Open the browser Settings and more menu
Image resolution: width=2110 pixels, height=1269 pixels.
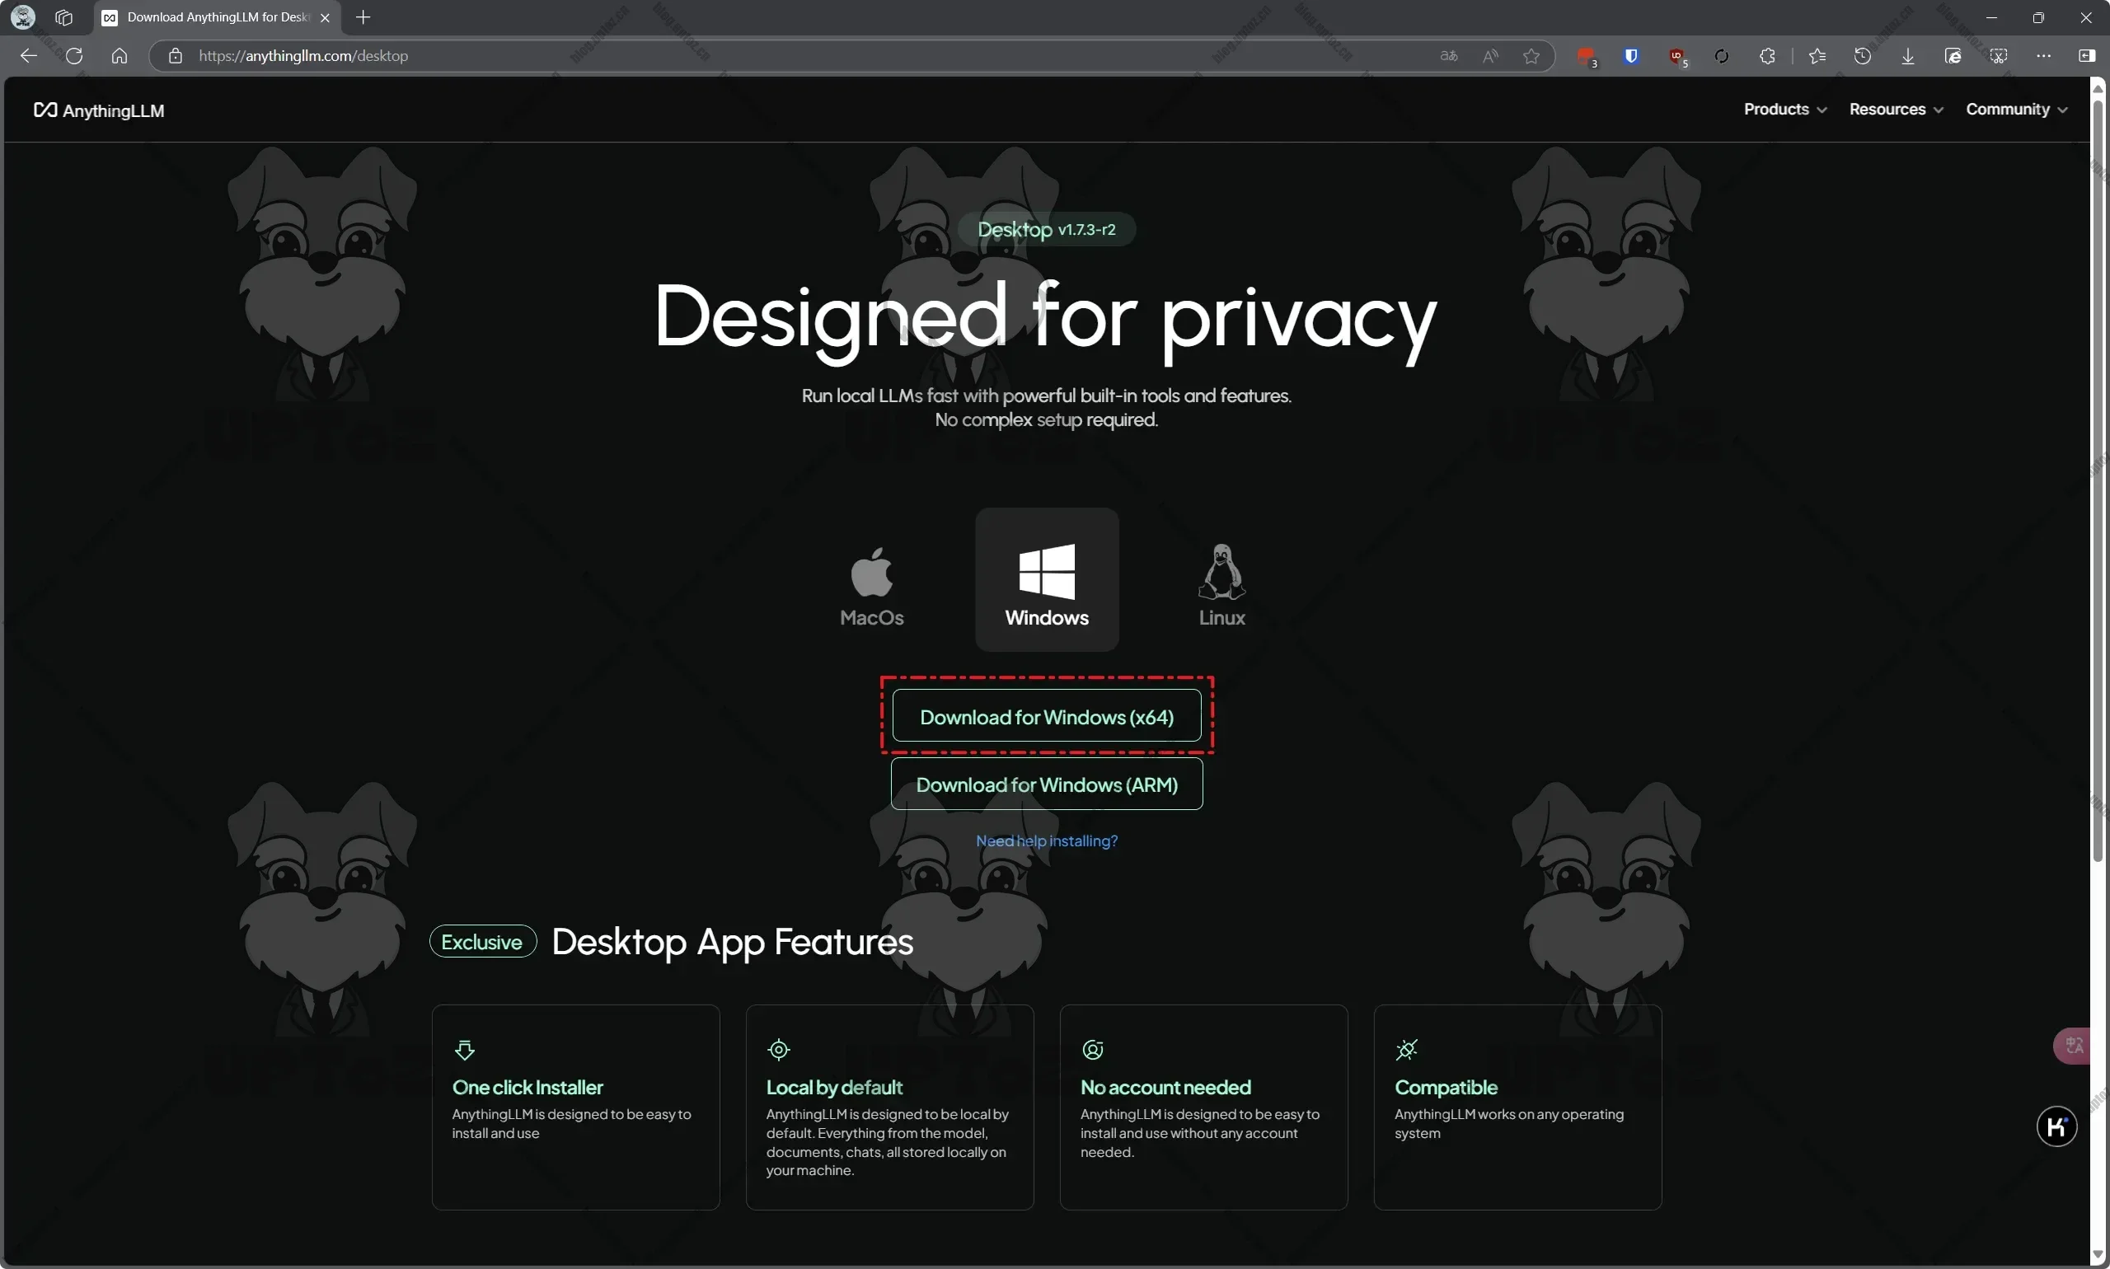point(2043,55)
